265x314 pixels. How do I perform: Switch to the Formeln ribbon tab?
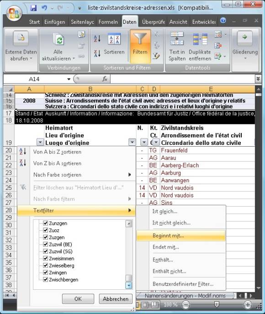pyautogui.click(x=108, y=22)
